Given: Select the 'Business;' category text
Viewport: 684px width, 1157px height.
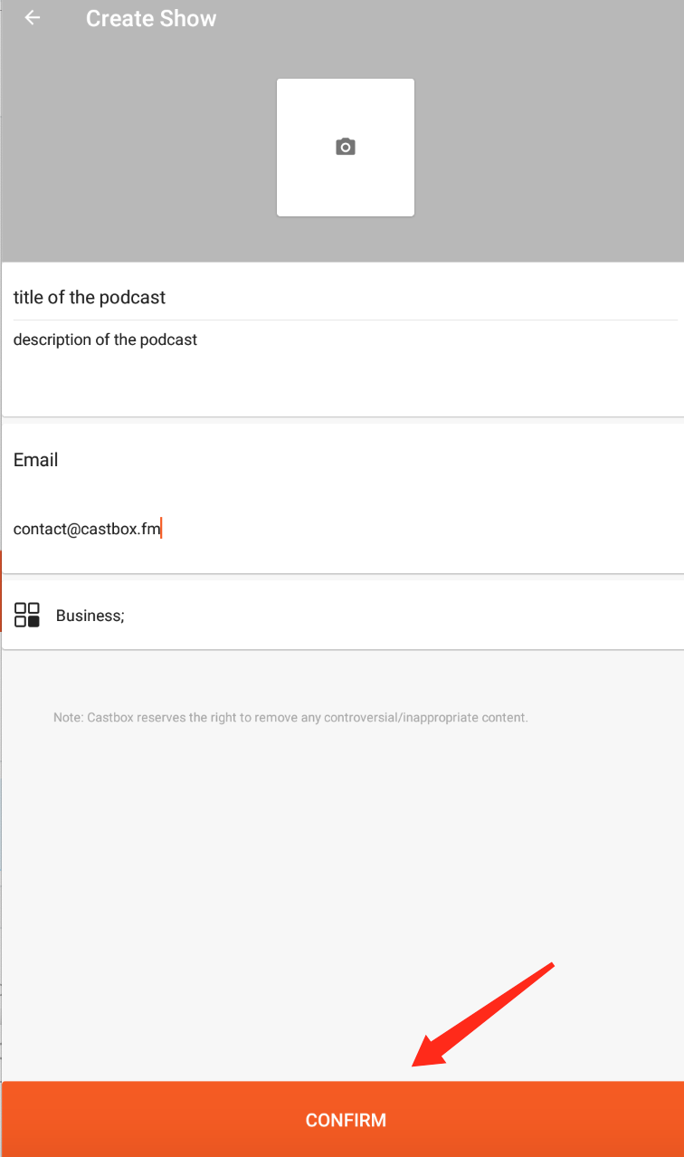Looking at the screenshot, I should point(90,616).
